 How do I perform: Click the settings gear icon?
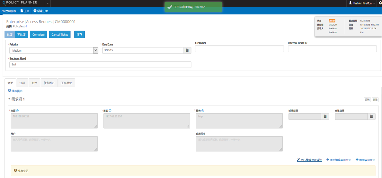(x=380, y=3)
